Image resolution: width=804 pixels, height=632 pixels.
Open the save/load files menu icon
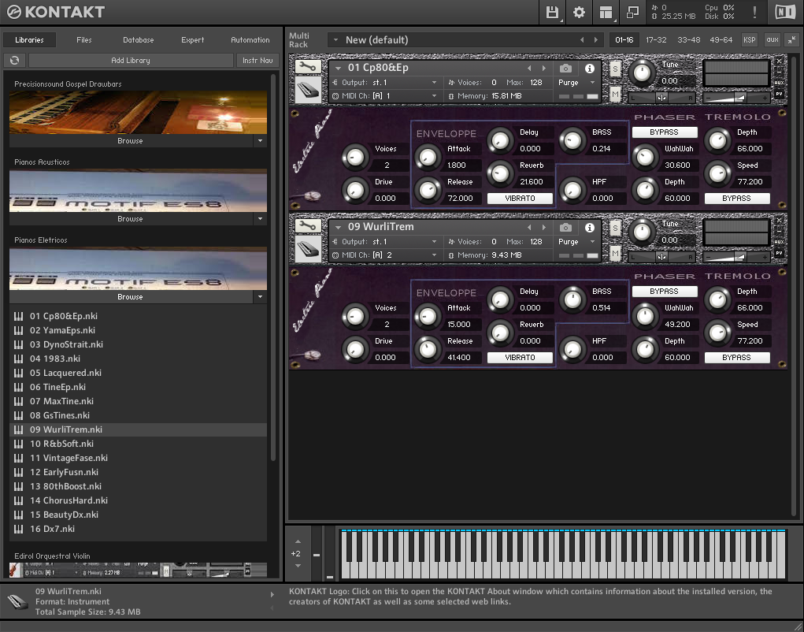pyautogui.click(x=552, y=13)
